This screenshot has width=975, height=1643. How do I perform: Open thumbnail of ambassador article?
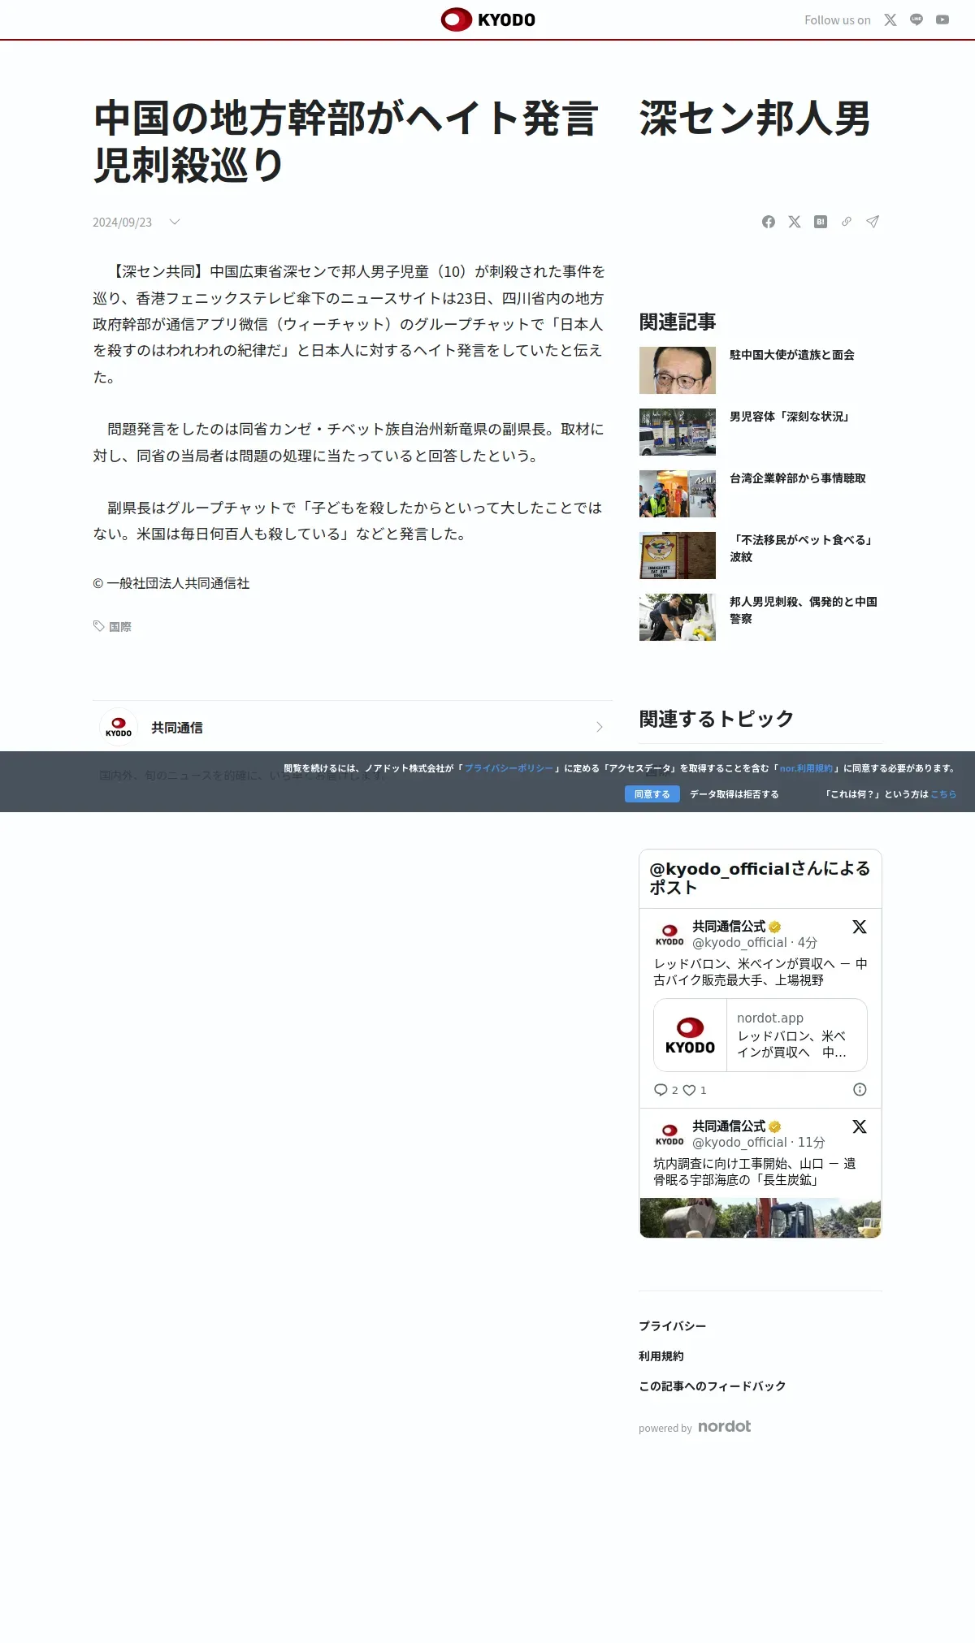(x=678, y=370)
